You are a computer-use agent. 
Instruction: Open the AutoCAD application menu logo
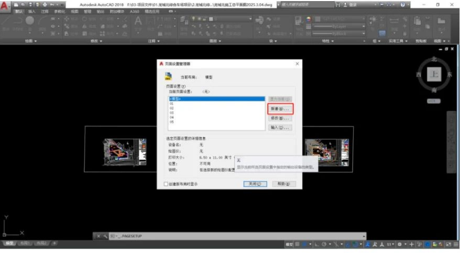(4, 6)
